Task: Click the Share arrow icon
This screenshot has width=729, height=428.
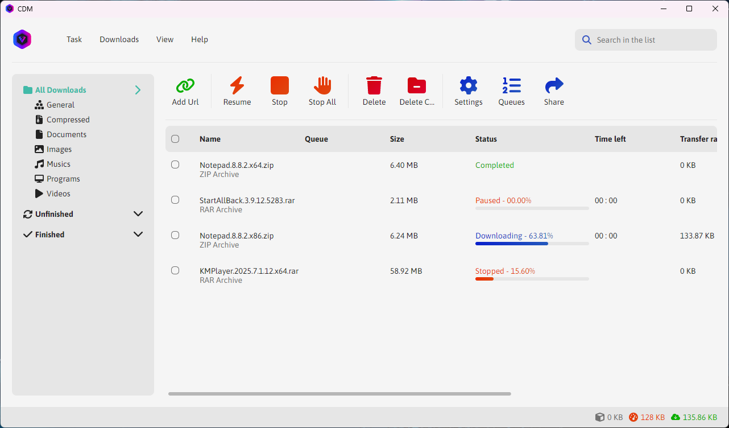Action: [x=554, y=86]
